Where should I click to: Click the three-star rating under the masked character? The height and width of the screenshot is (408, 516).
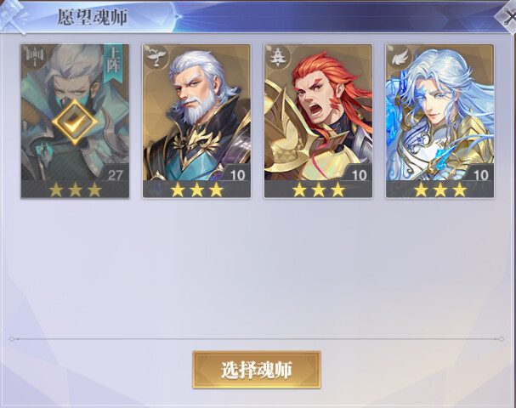pyautogui.click(x=75, y=190)
